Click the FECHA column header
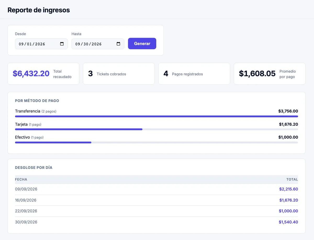314x240 pixels. point(21,179)
